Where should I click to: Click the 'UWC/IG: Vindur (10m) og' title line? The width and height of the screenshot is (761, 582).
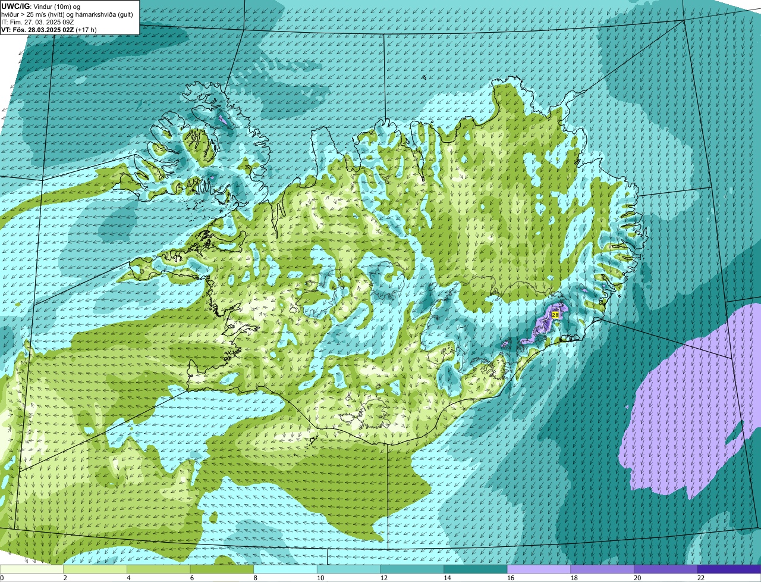pyautogui.click(x=40, y=6)
